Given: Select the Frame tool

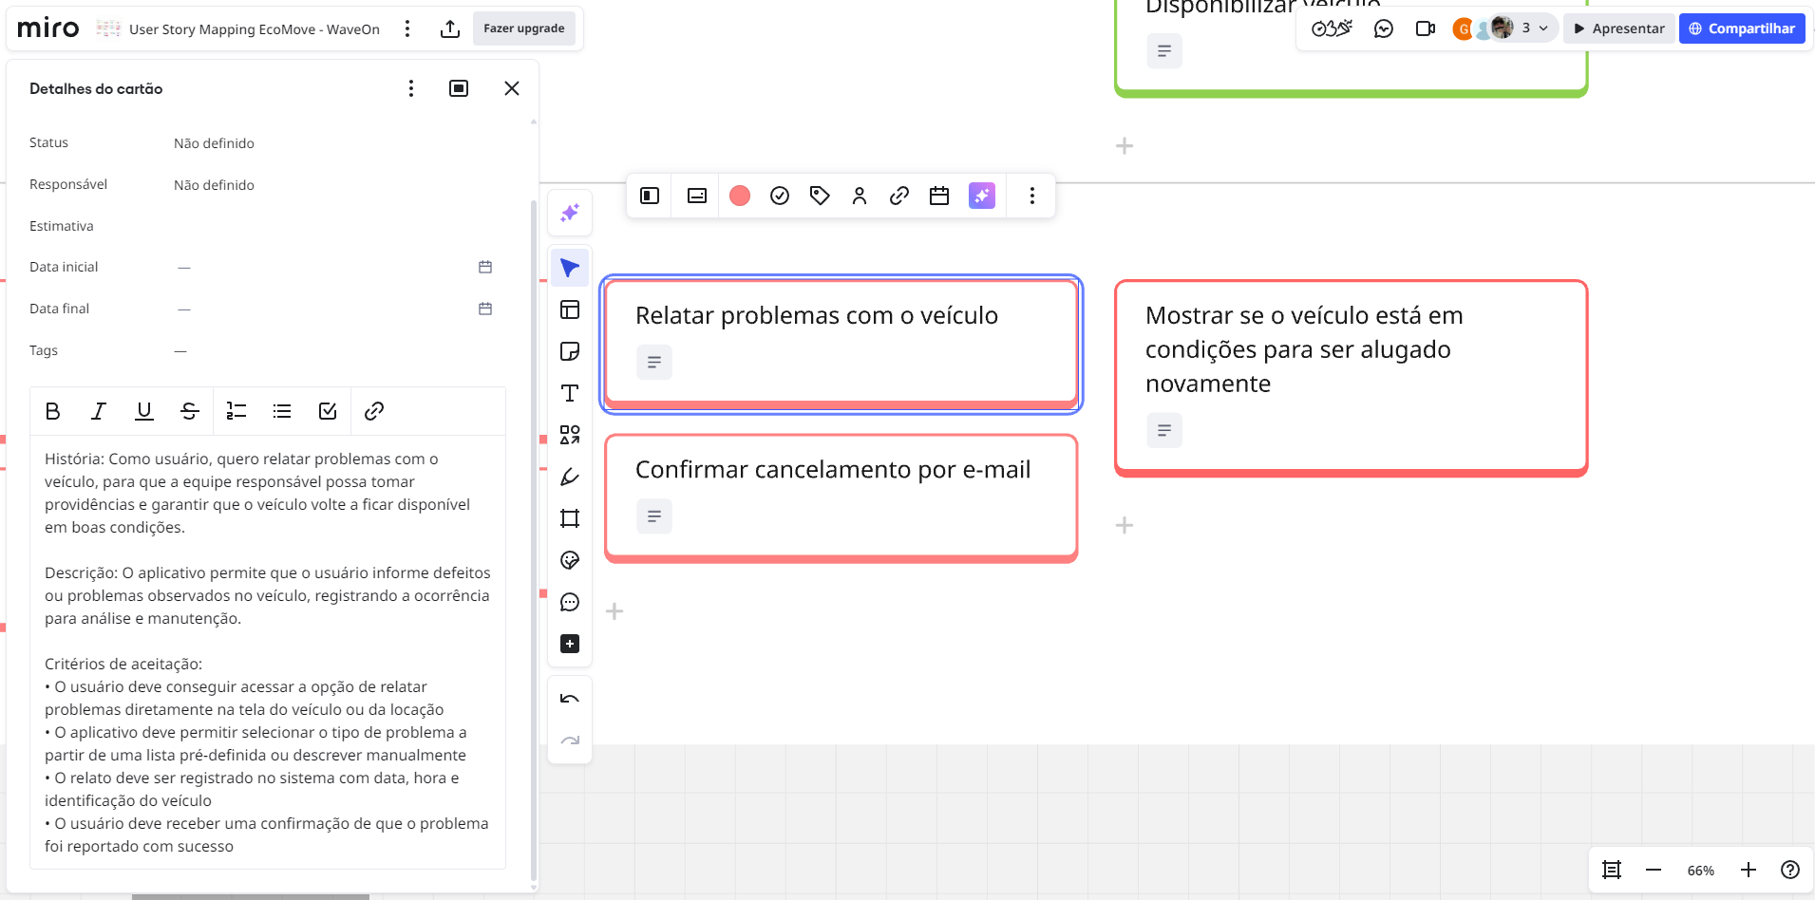Looking at the screenshot, I should coord(570,518).
